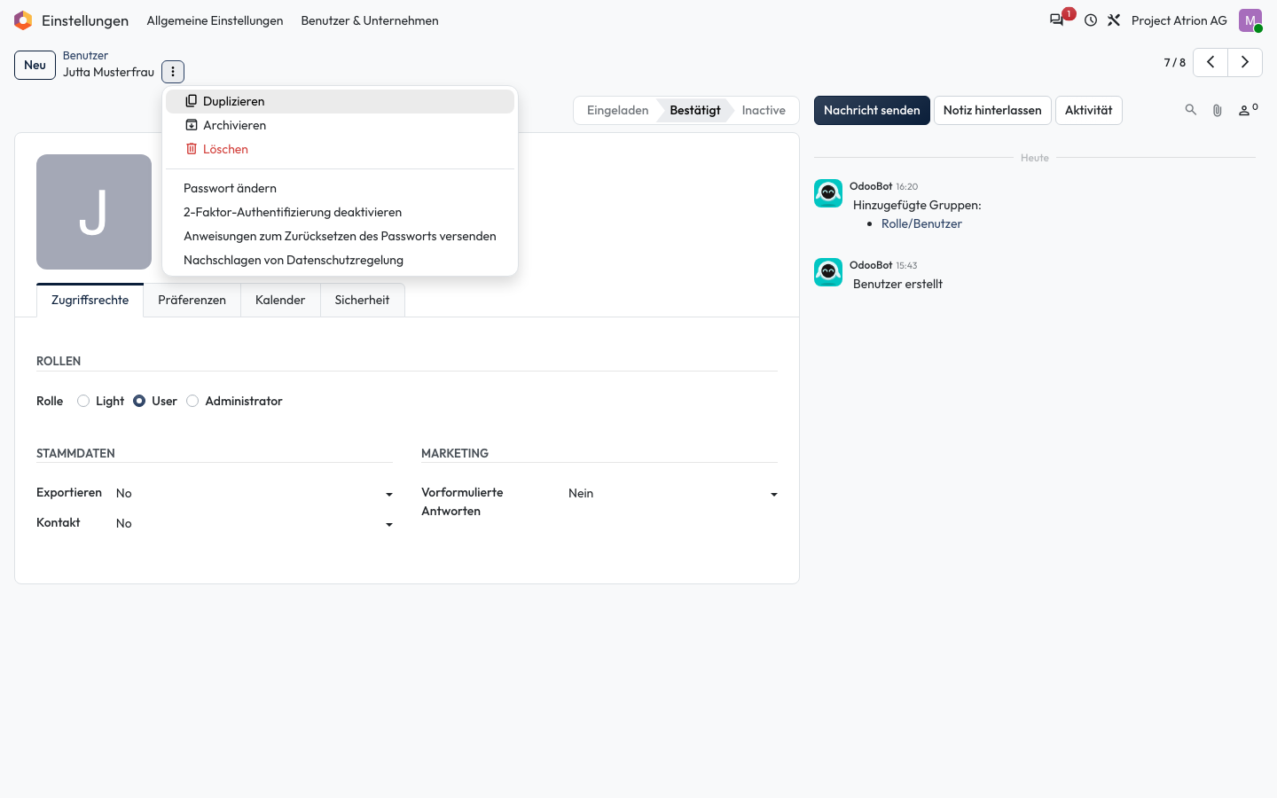Open the messages icon with red badge
The width and height of the screenshot is (1277, 798).
1057,20
